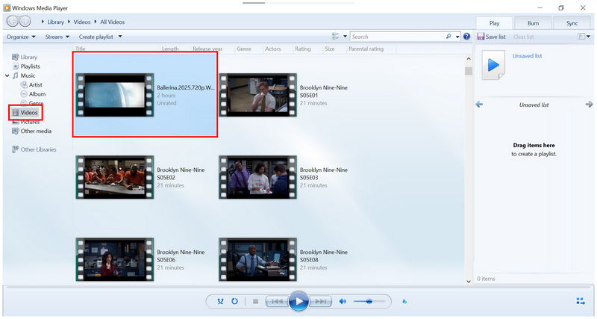Toggle repeat mode
The width and height of the screenshot is (597, 319).
(234, 302)
